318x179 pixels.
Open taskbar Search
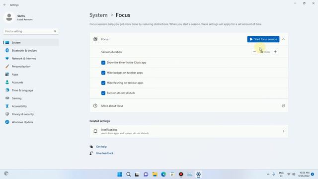[128, 175]
